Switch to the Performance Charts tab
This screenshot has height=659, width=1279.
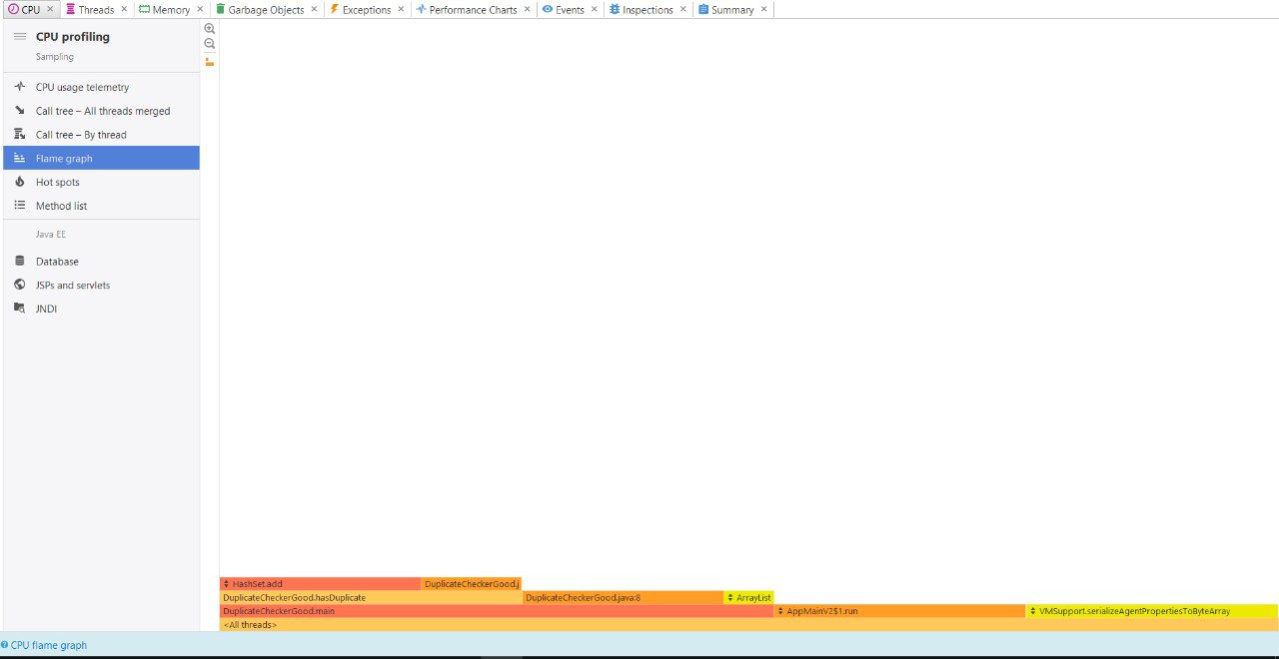[473, 9]
